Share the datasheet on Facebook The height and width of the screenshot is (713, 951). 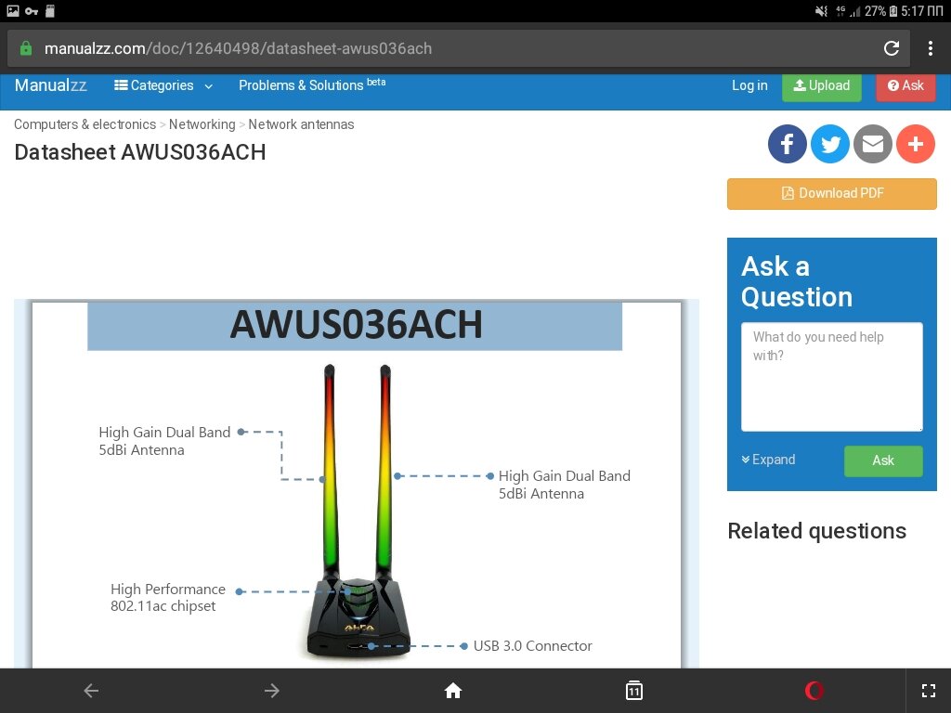[787, 144]
